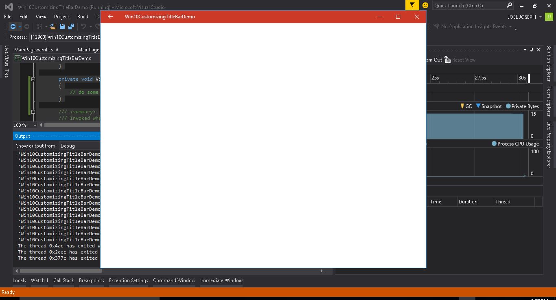Switch to the Call Stack tab
Viewport: 556px width, 300px height.
pos(63,280)
